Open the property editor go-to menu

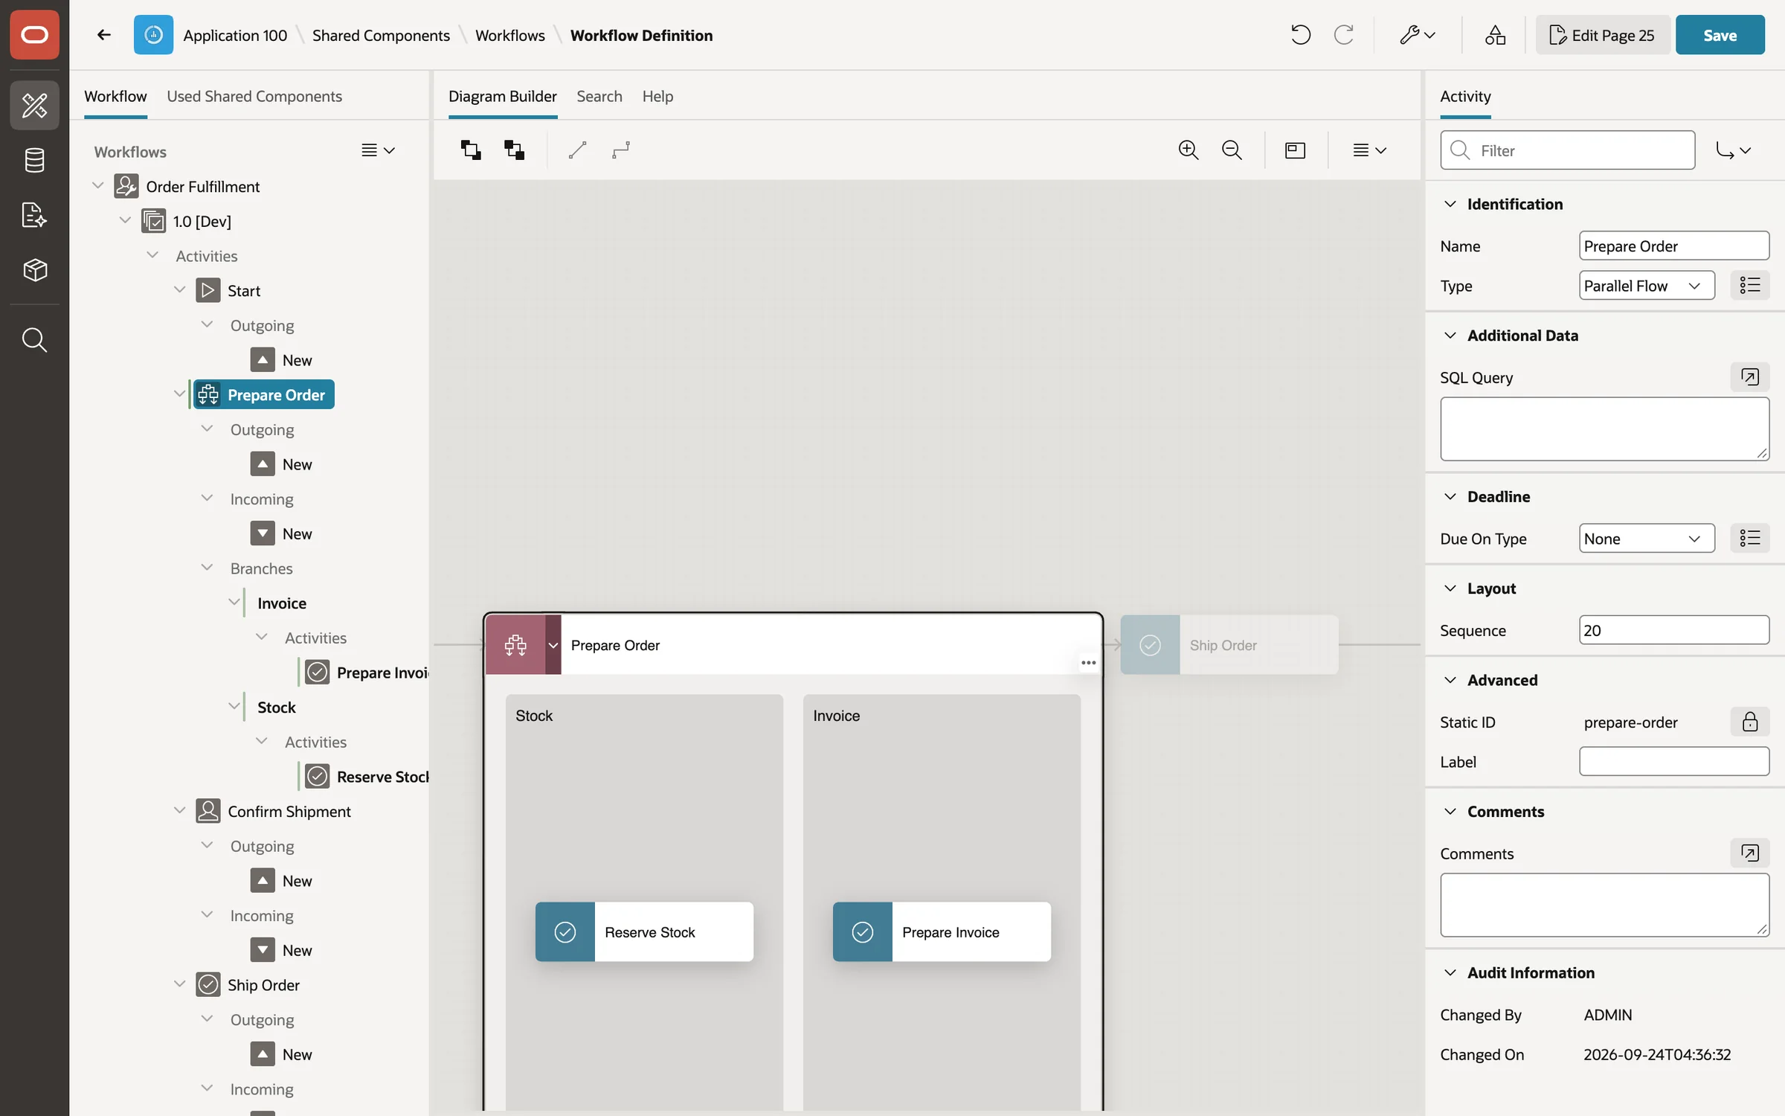click(x=1733, y=150)
